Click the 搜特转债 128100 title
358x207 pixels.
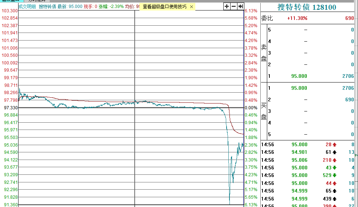[x=307, y=7]
